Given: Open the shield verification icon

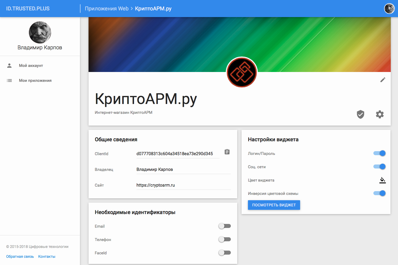Looking at the screenshot, I should (361, 114).
